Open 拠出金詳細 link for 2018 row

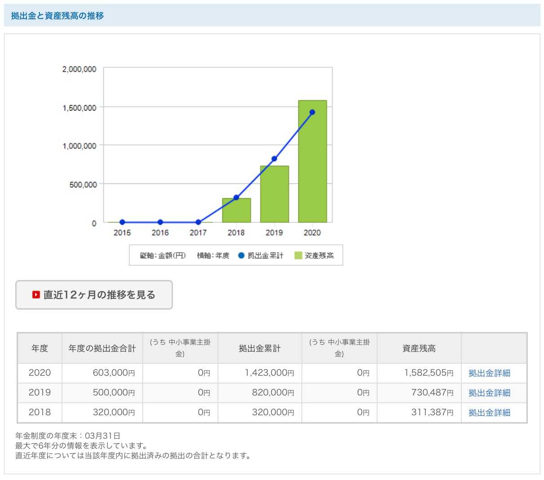click(x=489, y=413)
